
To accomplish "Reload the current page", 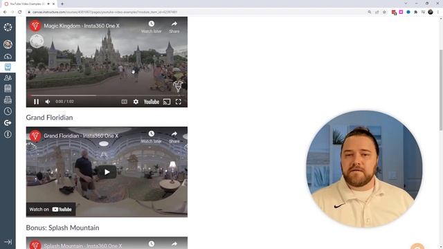I will click(x=20, y=12).
